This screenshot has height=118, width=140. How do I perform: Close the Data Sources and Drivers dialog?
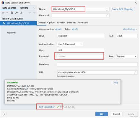(x=136, y=3)
